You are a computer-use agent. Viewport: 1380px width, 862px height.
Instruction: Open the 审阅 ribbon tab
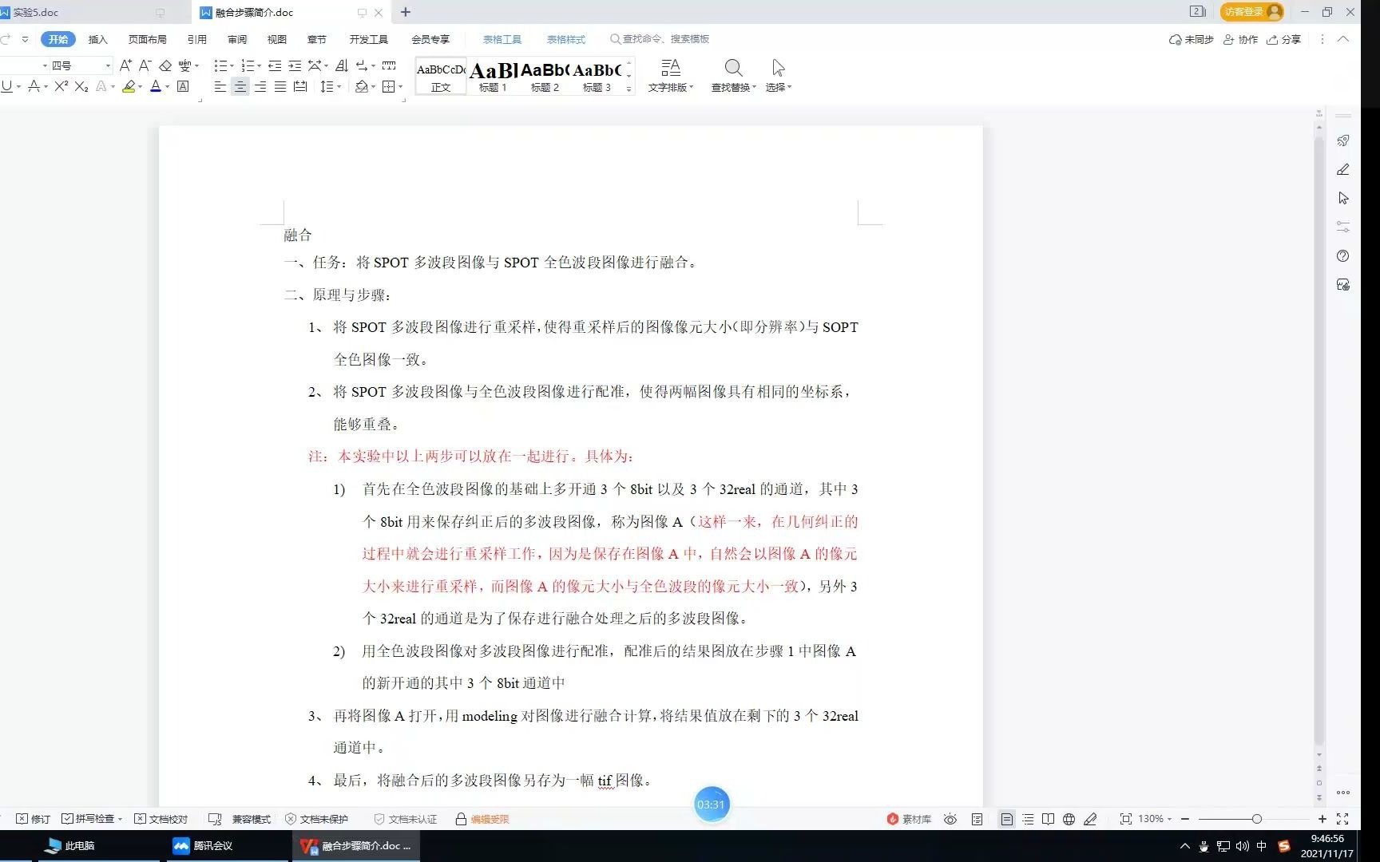tap(237, 39)
